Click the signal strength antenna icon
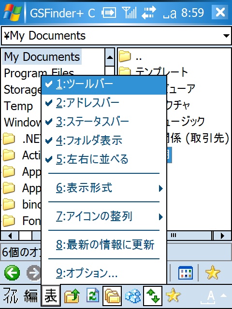This screenshot has height=309, width=232. (x=129, y=12)
